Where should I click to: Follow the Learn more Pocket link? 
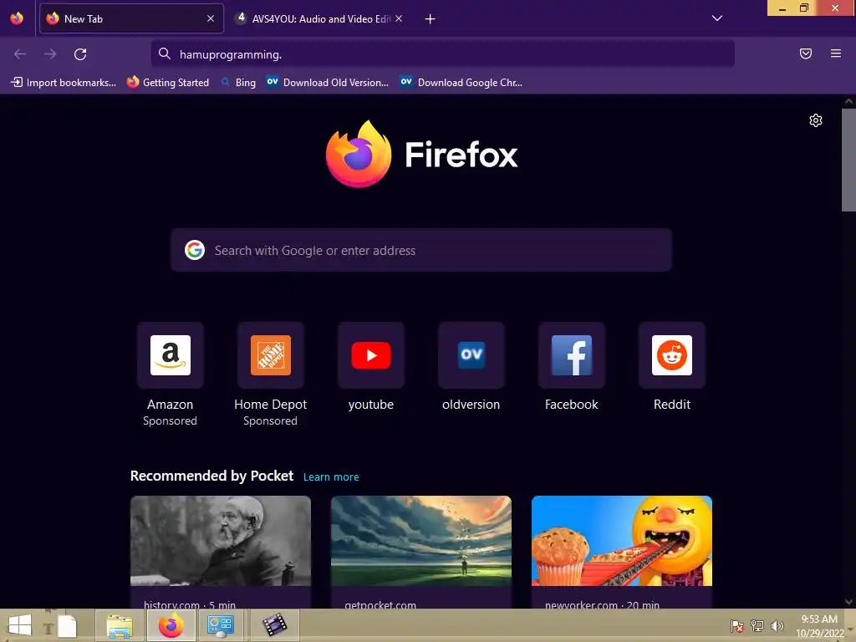tap(331, 477)
